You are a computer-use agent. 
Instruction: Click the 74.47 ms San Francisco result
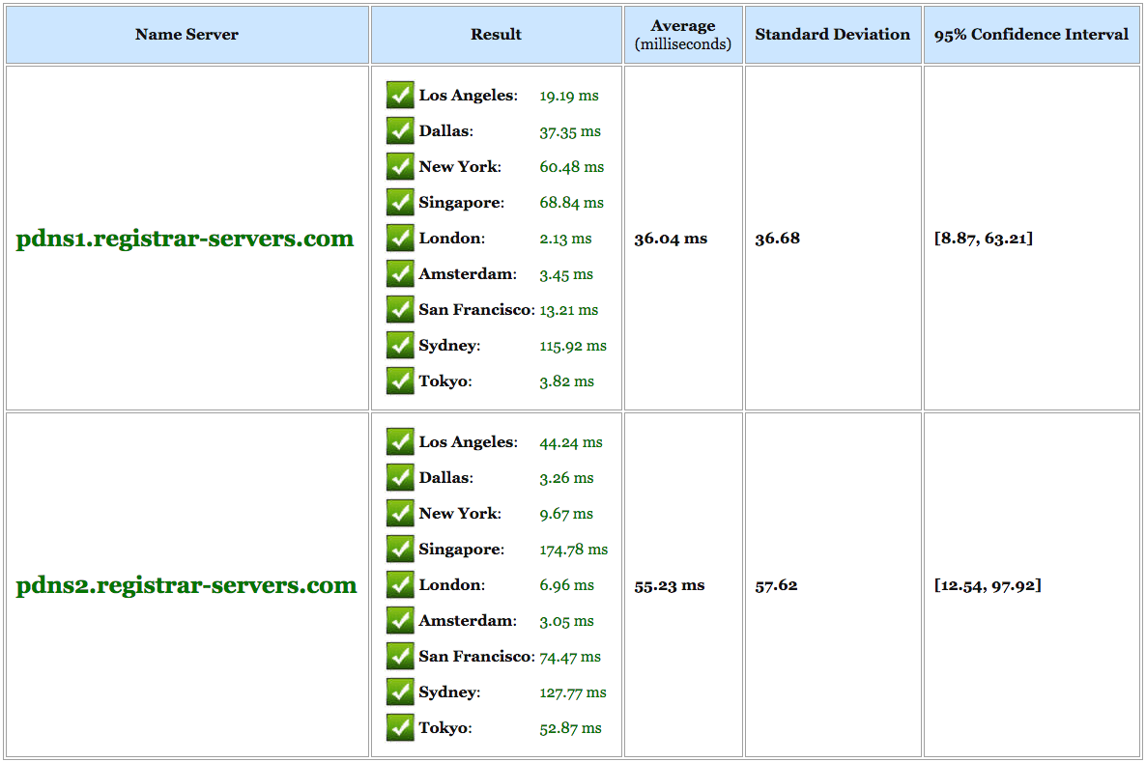coord(570,658)
